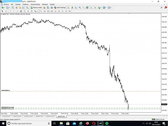Image resolution: width=168 pixels, height=126 pixels.
Task: Open the search magnifier at toolbar right
Action: click(x=162, y=8)
